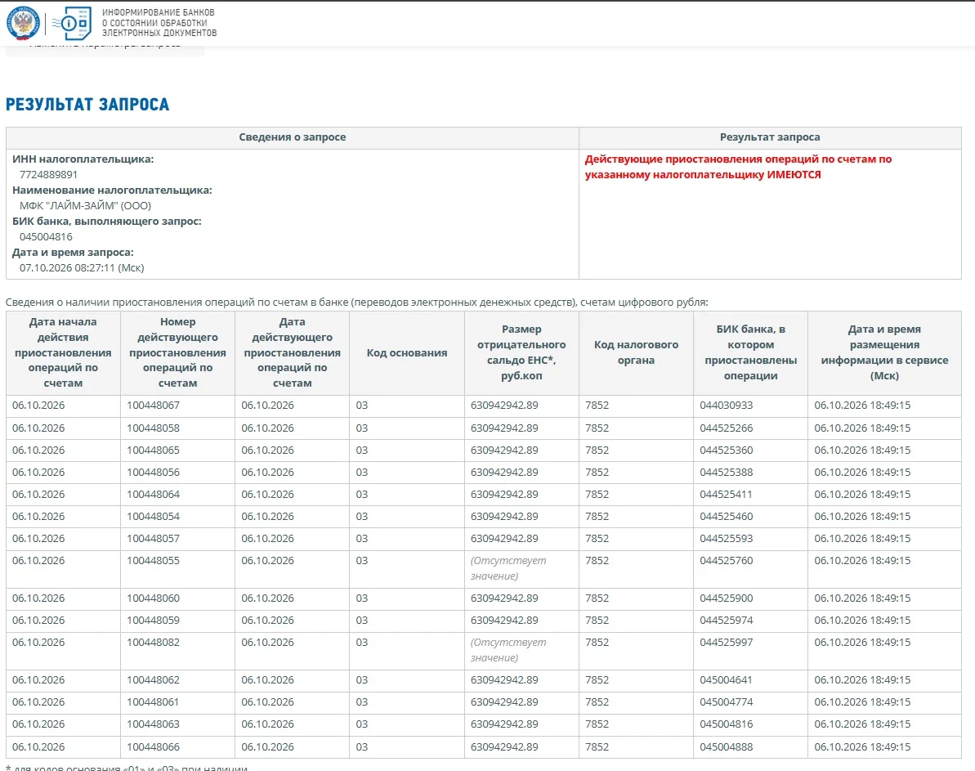Click bank BIK 044525900 in the table
Screen dimensions: 975x771
727,598
